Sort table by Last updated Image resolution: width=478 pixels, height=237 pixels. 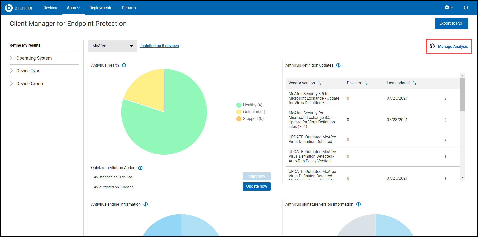point(415,83)
